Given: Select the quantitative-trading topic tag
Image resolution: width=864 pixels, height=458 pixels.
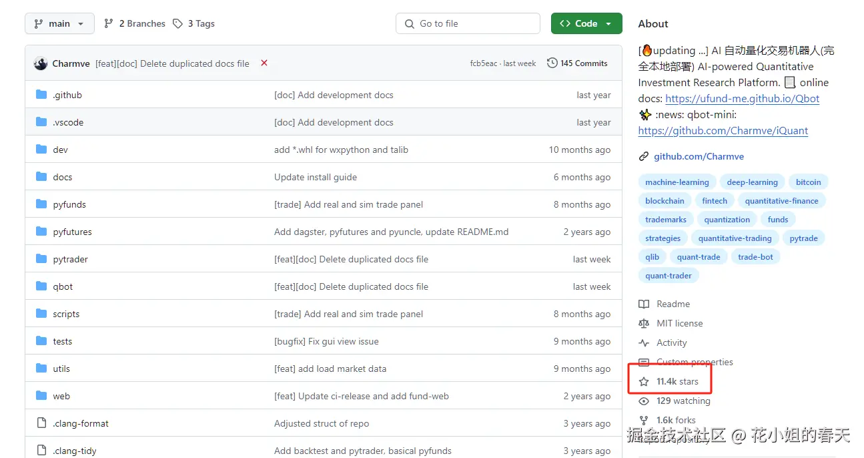Looking at the screenshot, I should click(735, 238).
